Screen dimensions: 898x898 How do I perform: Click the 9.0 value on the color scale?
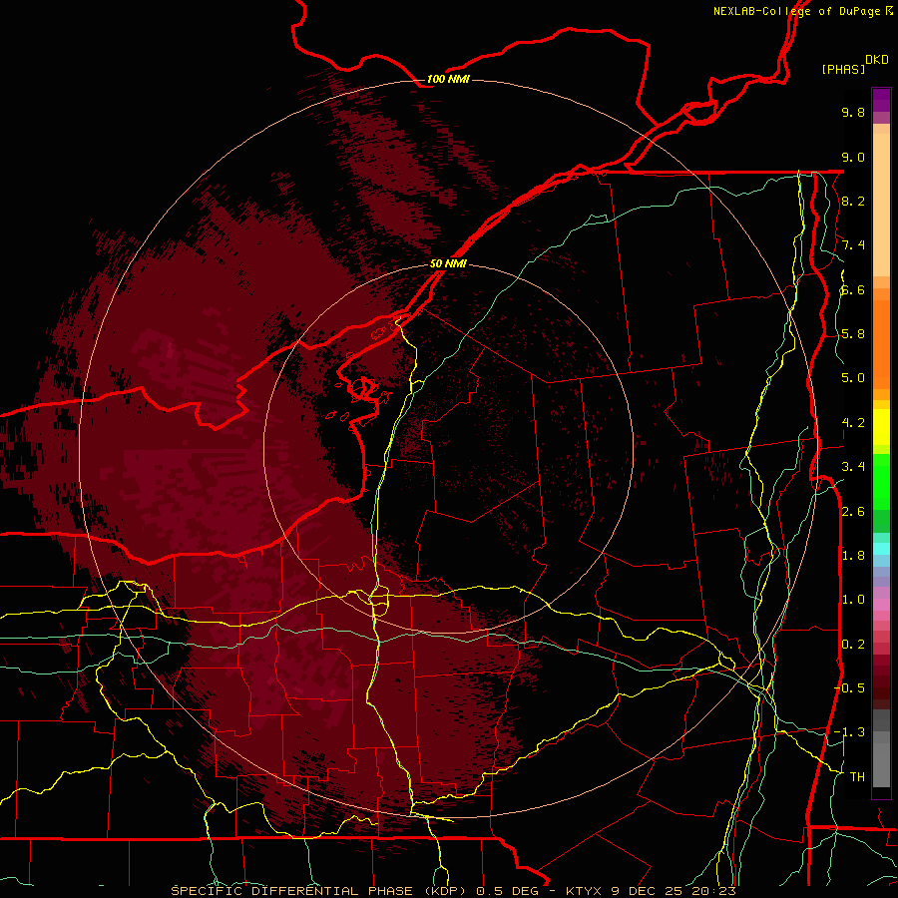click(x=853, y=157)
